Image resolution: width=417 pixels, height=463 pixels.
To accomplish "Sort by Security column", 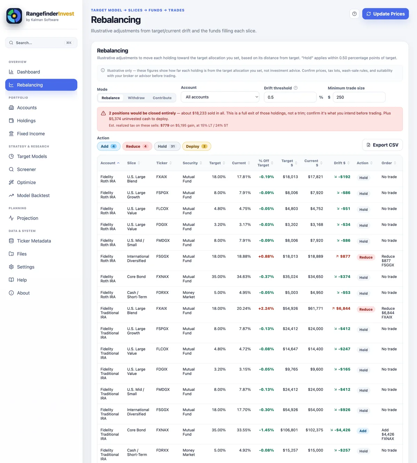I will coord(193,163).
